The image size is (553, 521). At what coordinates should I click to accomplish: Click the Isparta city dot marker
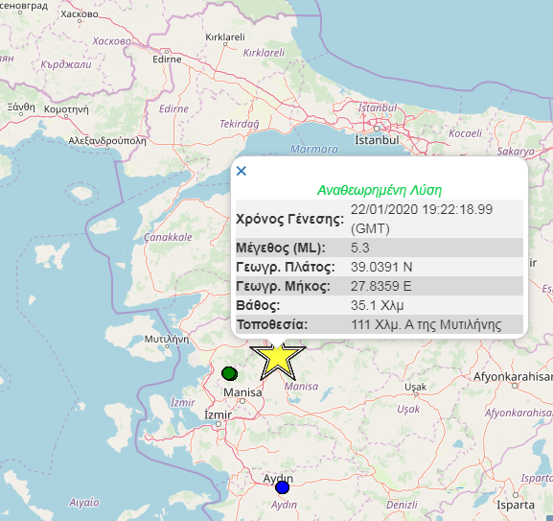(516, 495)
